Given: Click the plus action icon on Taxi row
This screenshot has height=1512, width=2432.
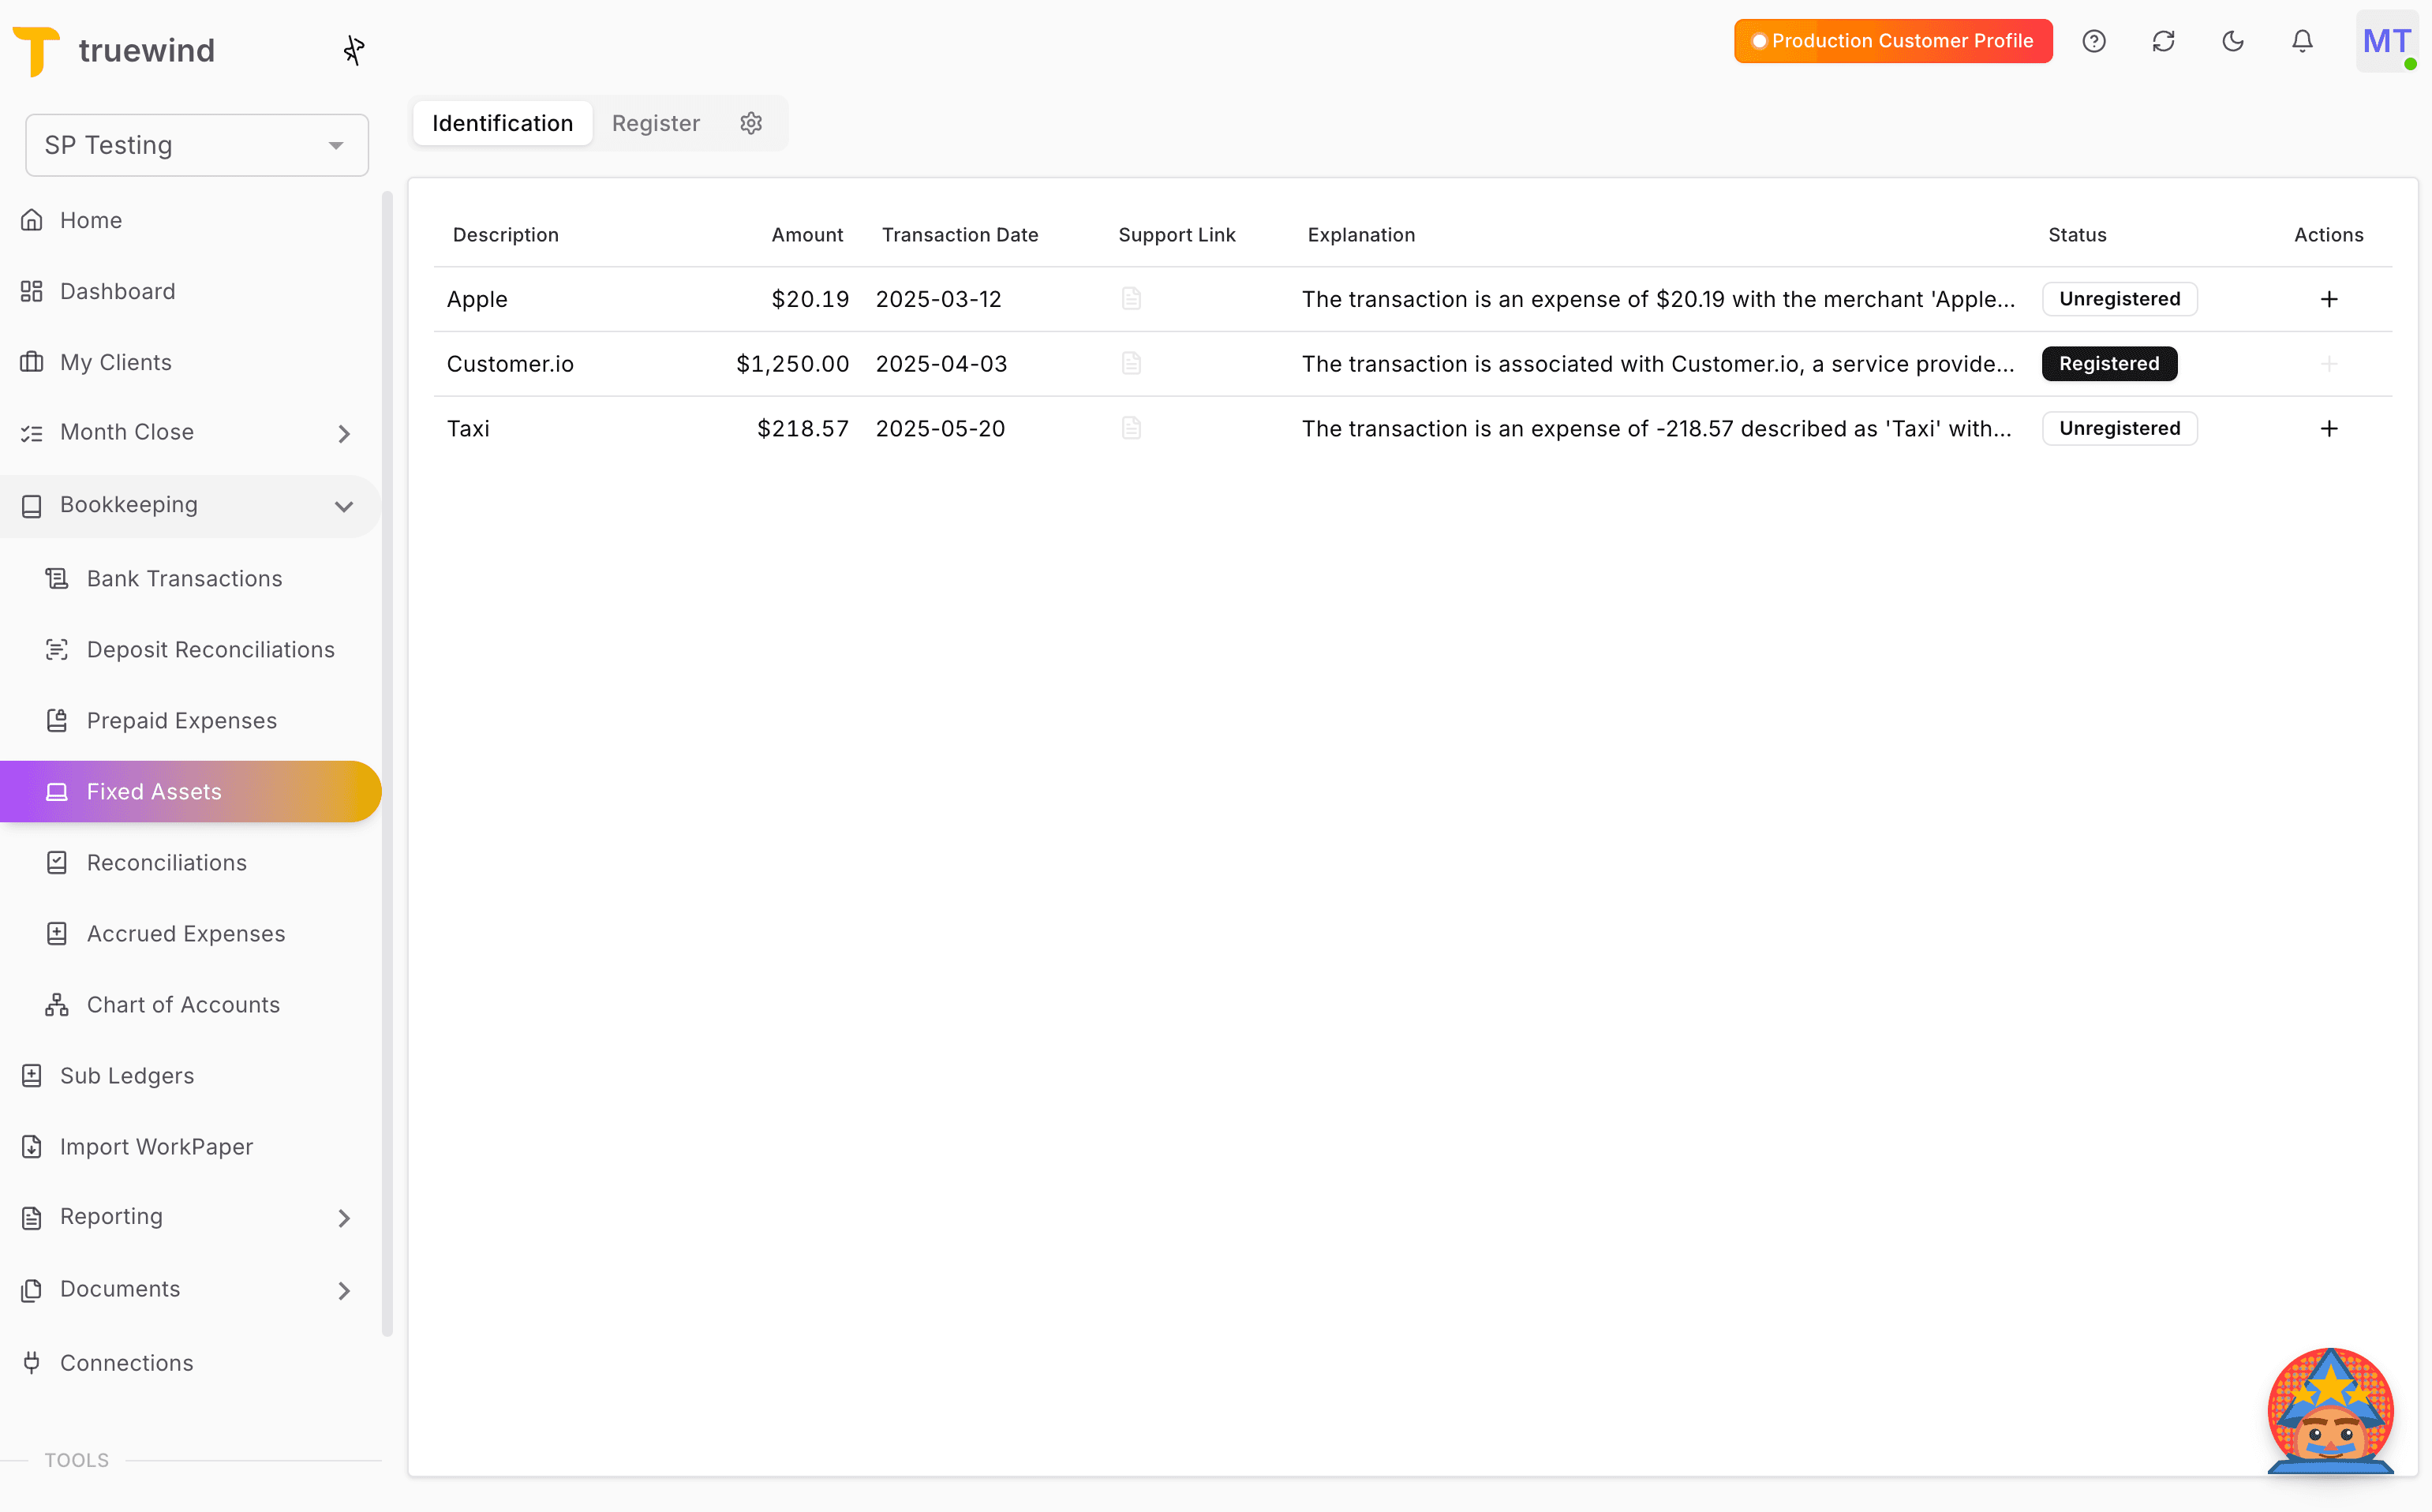Looking at the screenshot, I should point(2329,428).
